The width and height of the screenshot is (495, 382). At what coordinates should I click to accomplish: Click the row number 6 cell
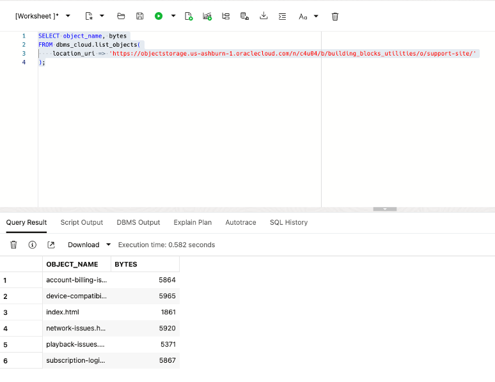coord(21,360)
